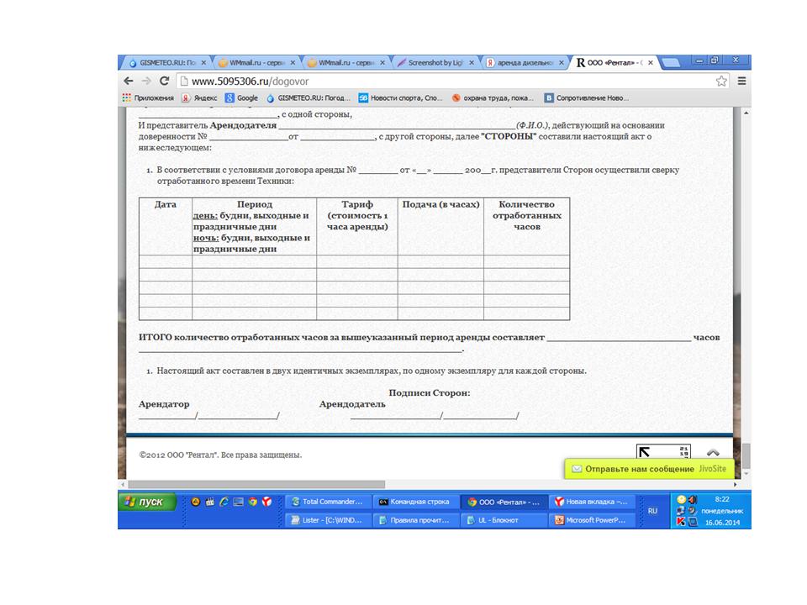Viewport: 807px width, 605px height.
Task: Click the horizontal scrollbar right arrow
Action: click(x=735, y=485)
